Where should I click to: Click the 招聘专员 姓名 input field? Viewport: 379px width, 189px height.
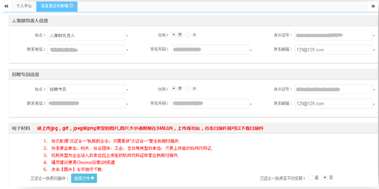[86, 89]
